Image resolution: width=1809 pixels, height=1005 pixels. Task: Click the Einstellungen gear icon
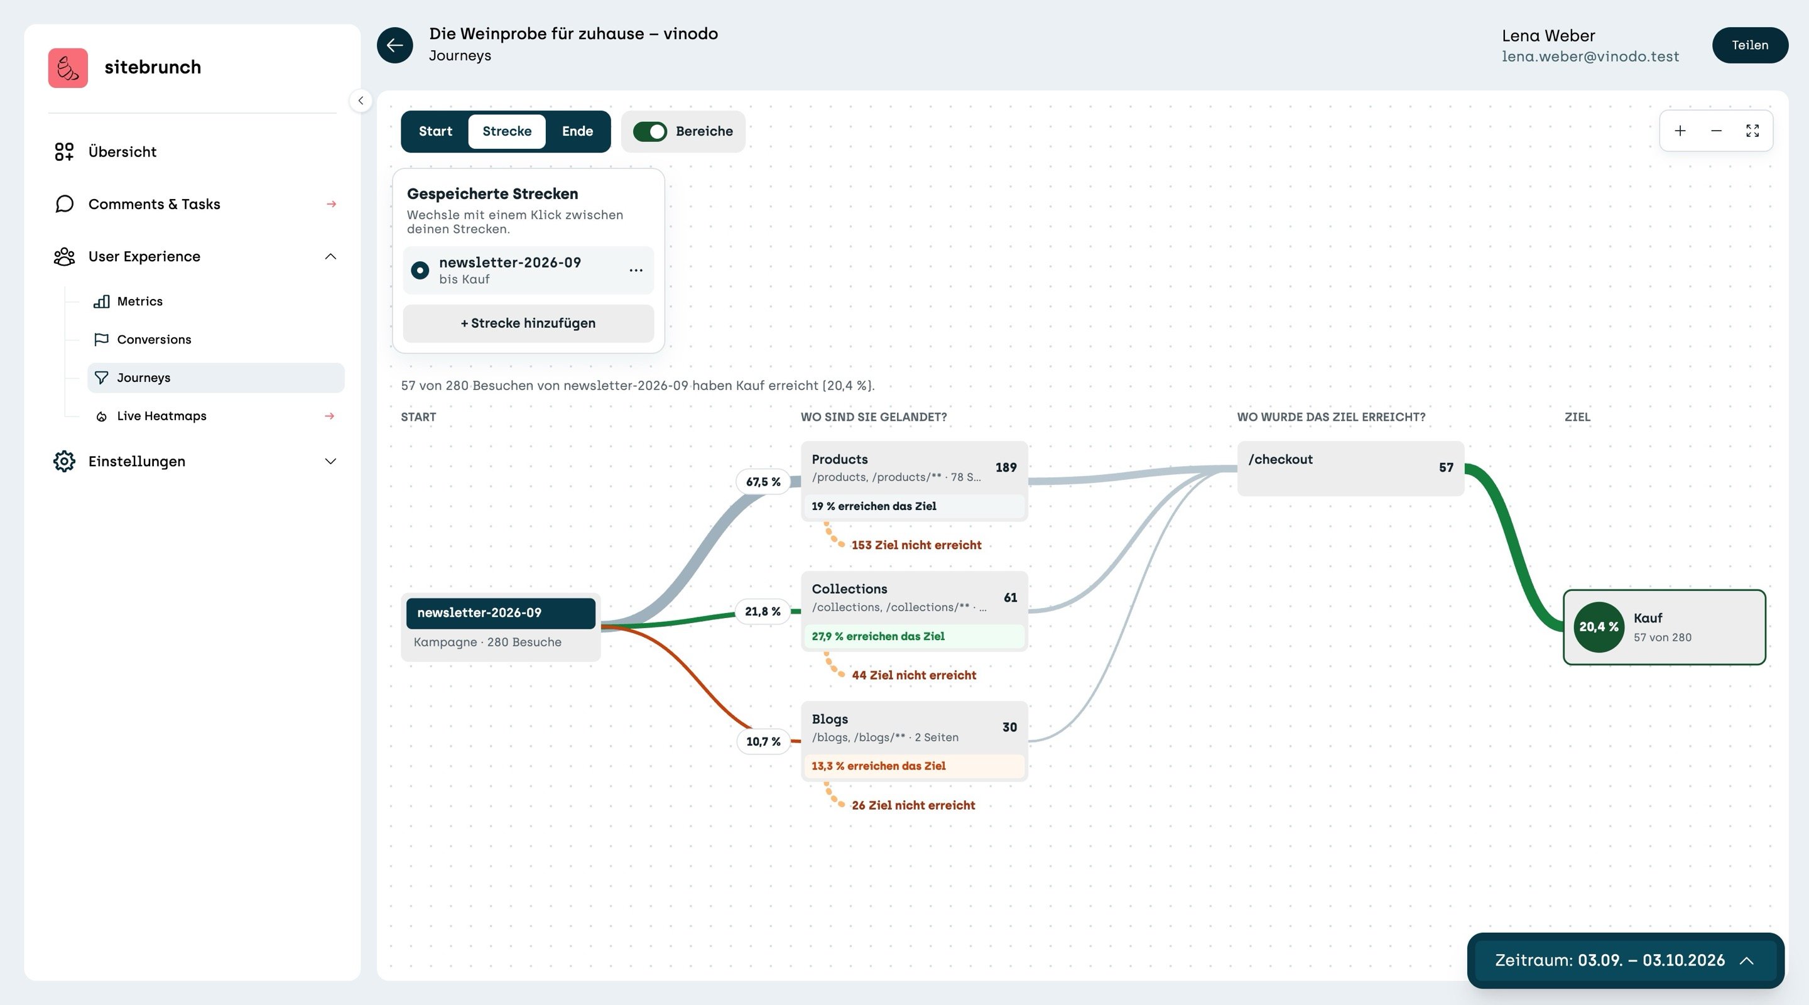[64, 462]
